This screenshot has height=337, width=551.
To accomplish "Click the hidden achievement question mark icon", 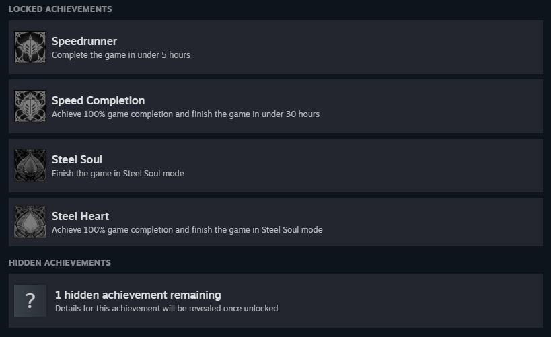I will 30,301.
